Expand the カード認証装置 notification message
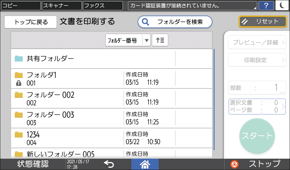 193,5
